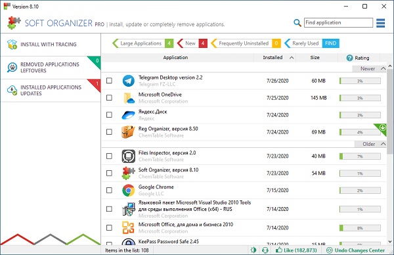Sort by Size column header
The height and width of the screenshot is (255, 394).
pyautogui.click(x=315, y=58)
